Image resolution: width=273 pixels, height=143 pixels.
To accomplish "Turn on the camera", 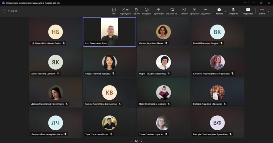I will coord(219,11).
